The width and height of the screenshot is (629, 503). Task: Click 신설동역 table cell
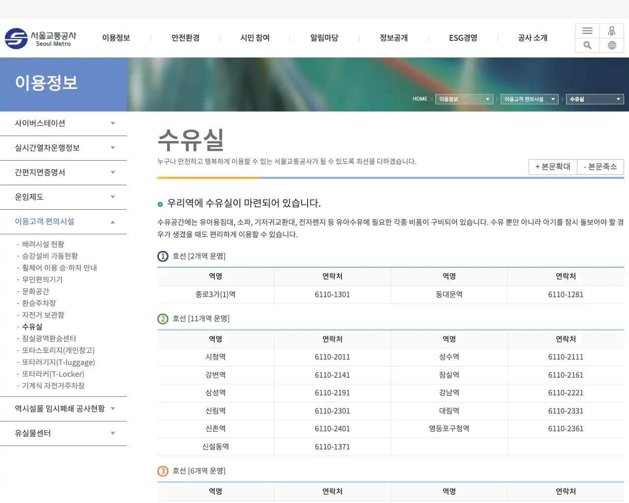click(x=216, y=447)
